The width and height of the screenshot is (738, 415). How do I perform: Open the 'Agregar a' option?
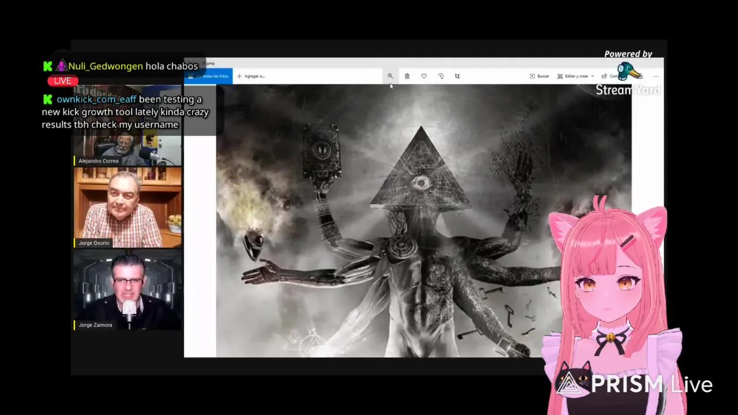tap(251, 76)
